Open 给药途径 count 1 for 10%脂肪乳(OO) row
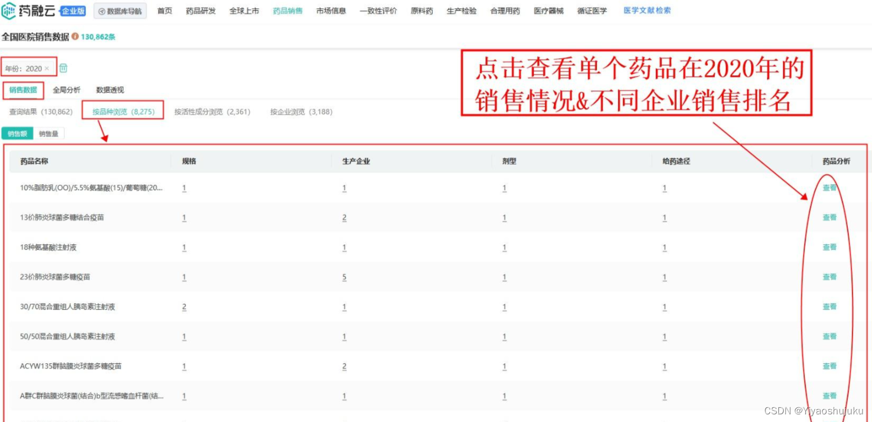The width and height of the screenshot is (872, 422). tap(665, 188)
